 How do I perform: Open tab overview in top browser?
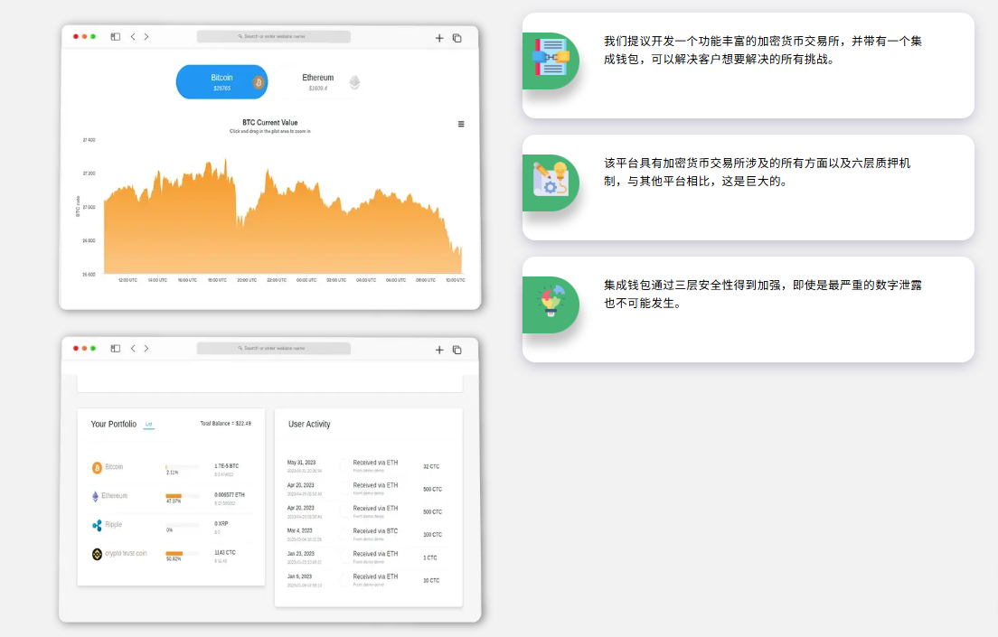(457, 38)
